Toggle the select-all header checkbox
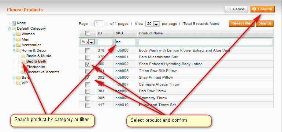 coord(88,33)
